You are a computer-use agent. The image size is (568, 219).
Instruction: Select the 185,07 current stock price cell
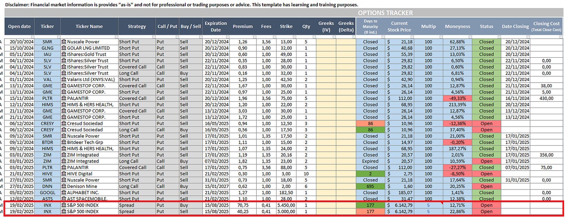pos(400,193)
